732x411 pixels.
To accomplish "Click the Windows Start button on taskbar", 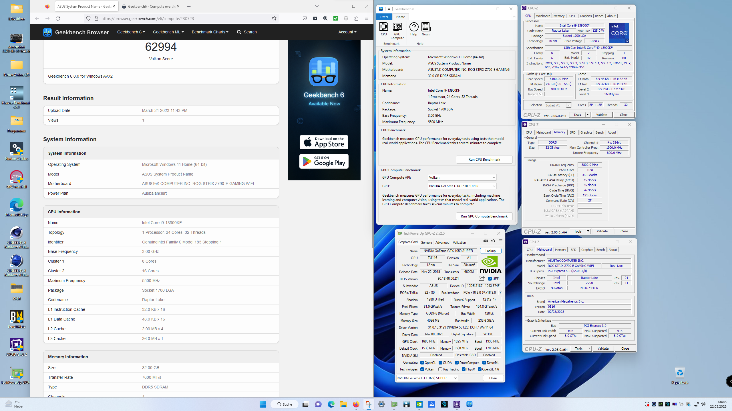I will pos(263,404).
